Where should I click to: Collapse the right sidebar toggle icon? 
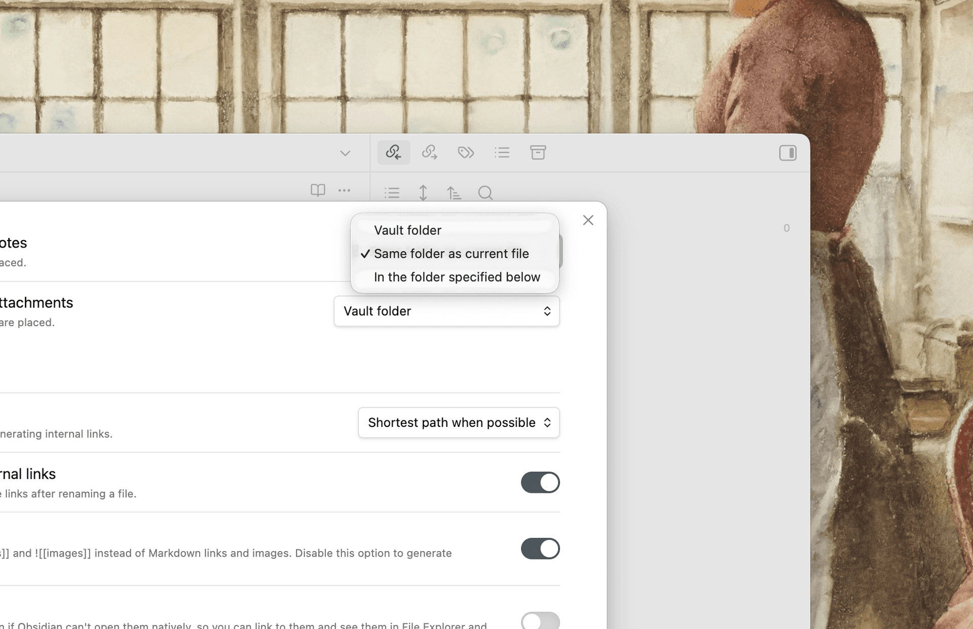[x=788, y=153]
